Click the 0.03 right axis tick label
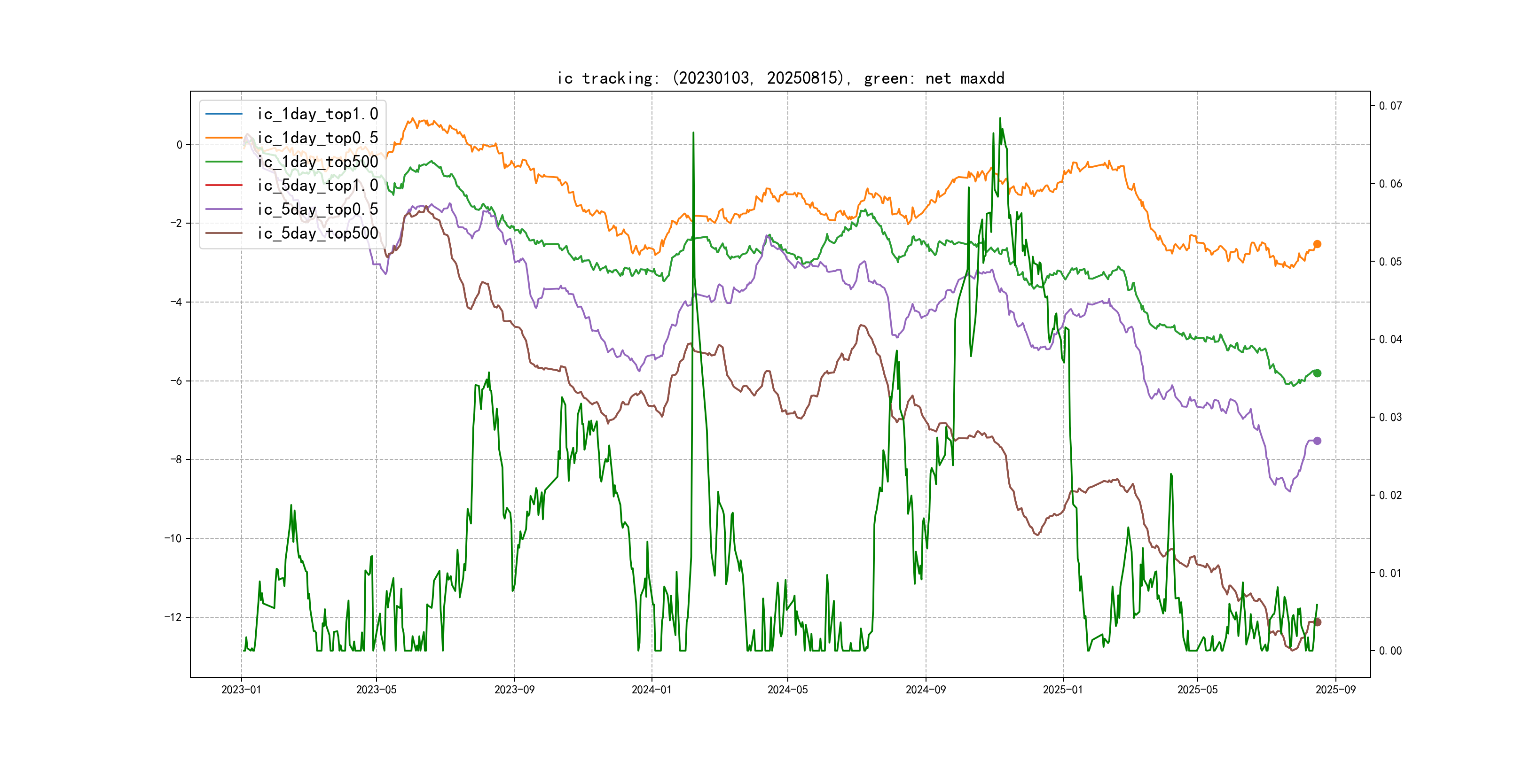1523x761 pixels. (1390, 417)
